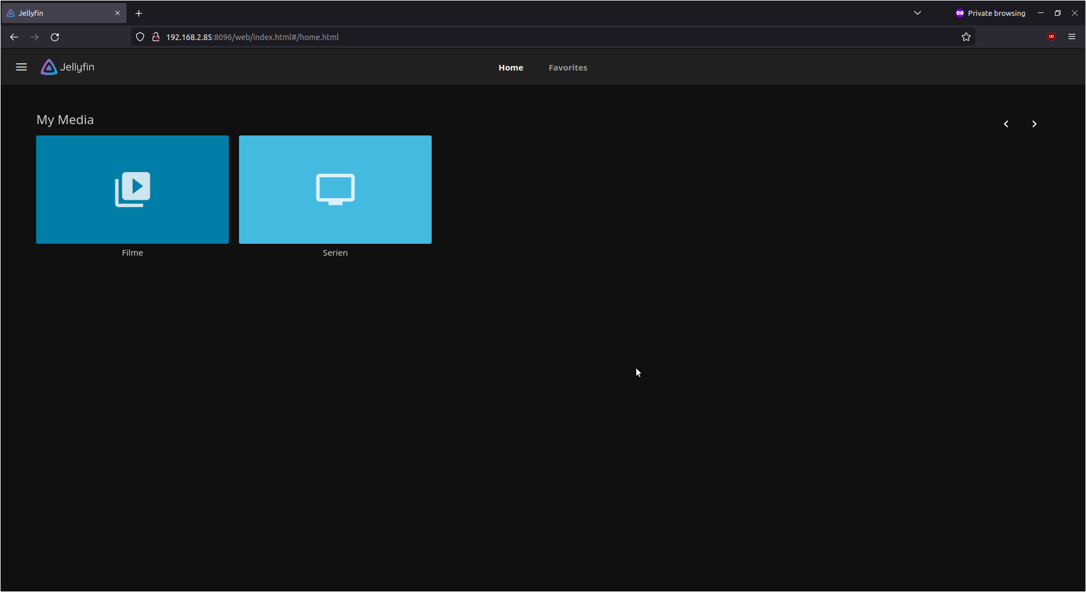1086x592 pixels.
Task: Click the Serien label text
Action: click(x=335, y=253)
